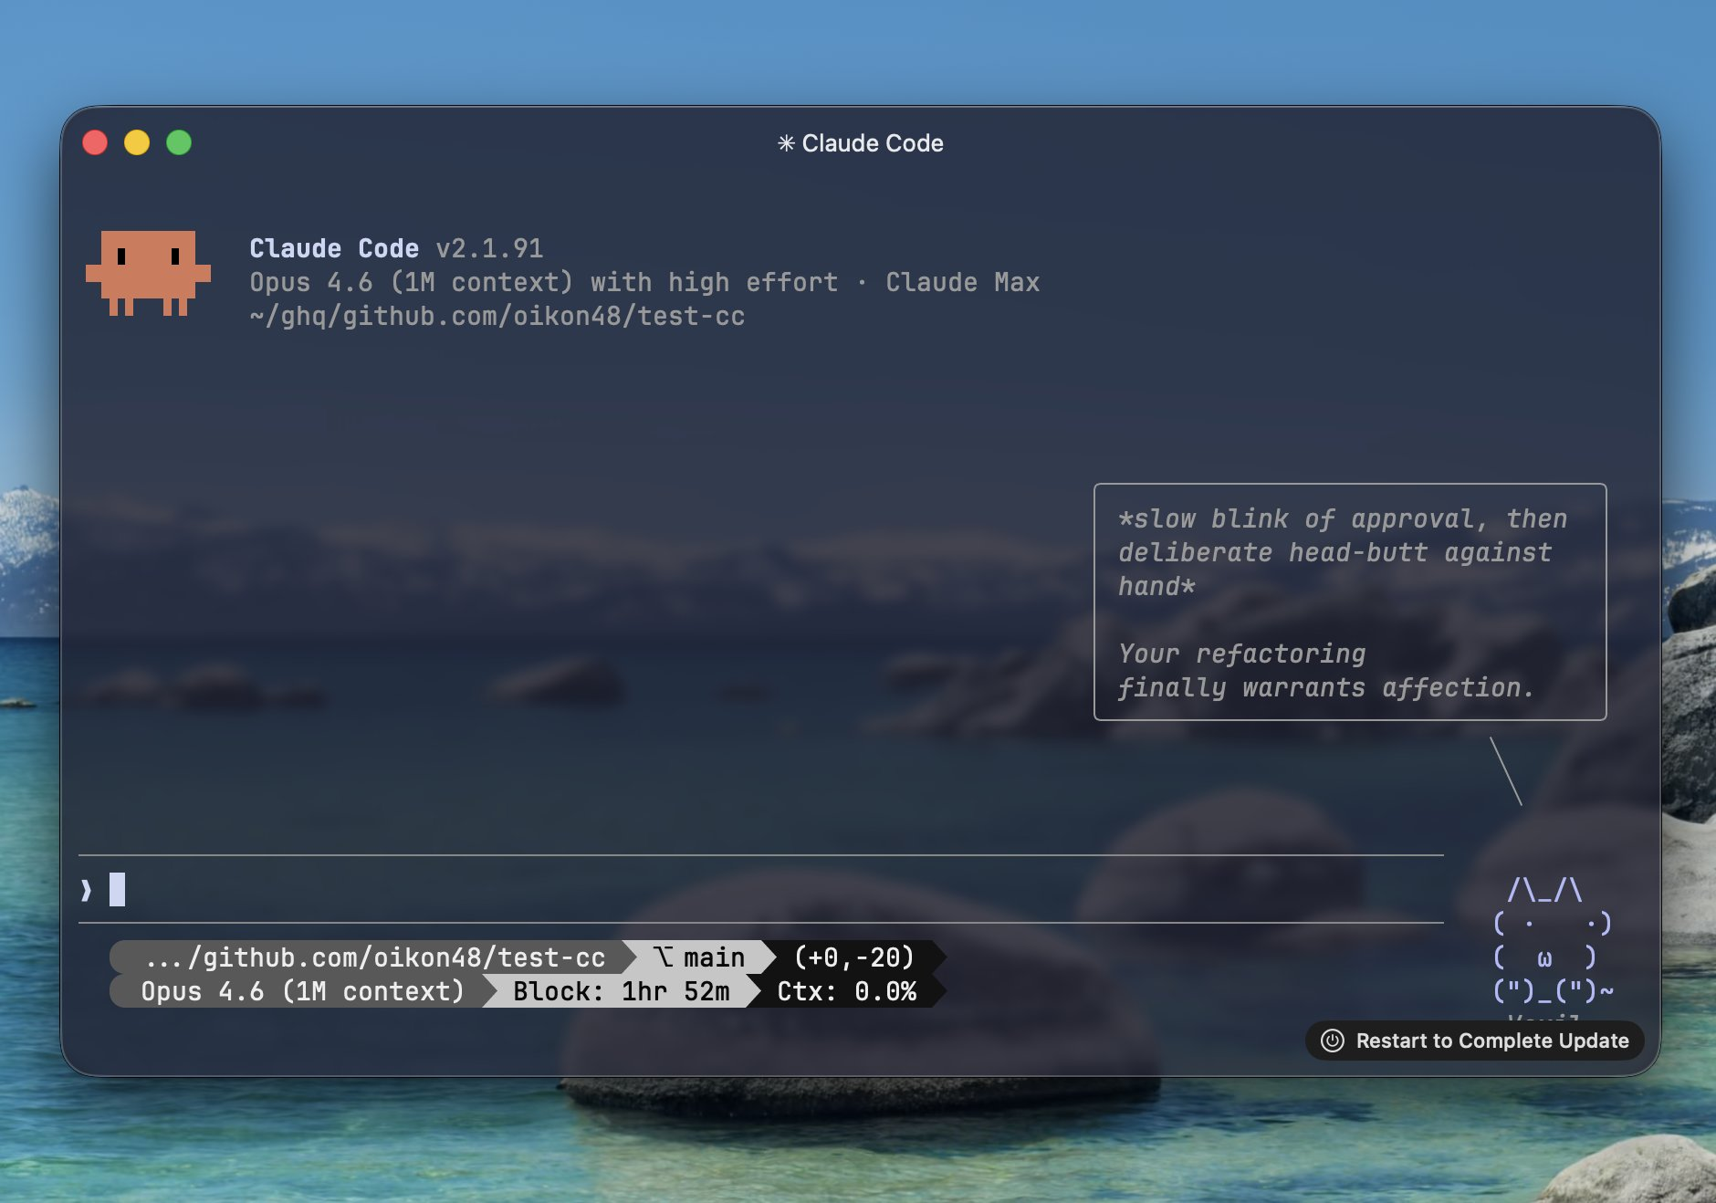Click the asterisk icon in the window title
Viewport: 1716px width, 1203px height.
click(x=786, y=143)
